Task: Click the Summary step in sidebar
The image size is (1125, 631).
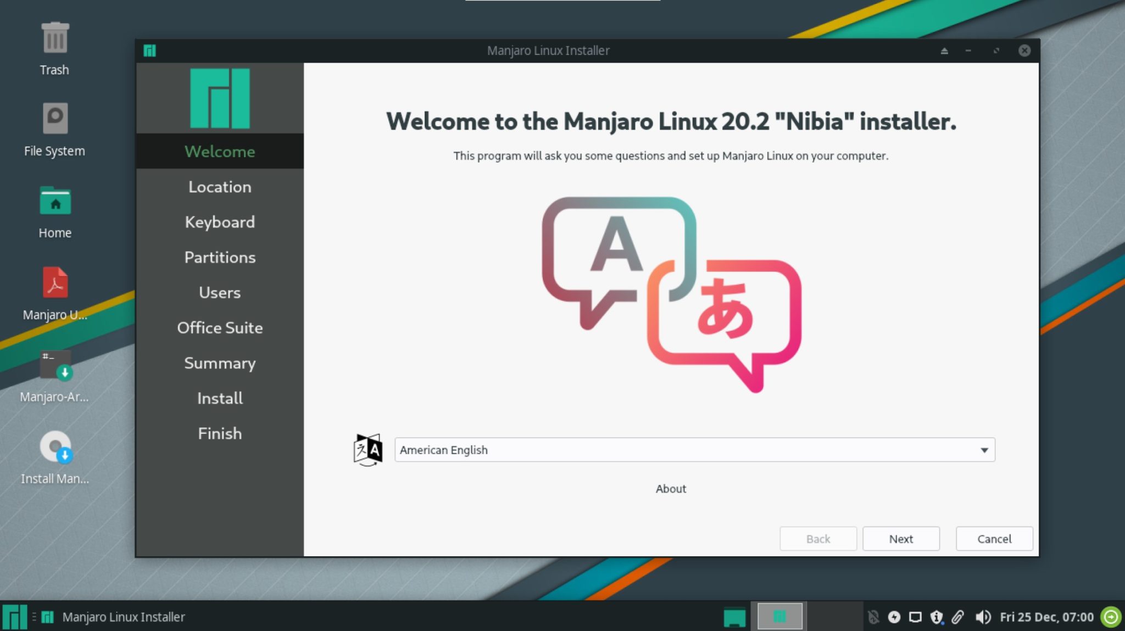Action: (x=220, y=362)
